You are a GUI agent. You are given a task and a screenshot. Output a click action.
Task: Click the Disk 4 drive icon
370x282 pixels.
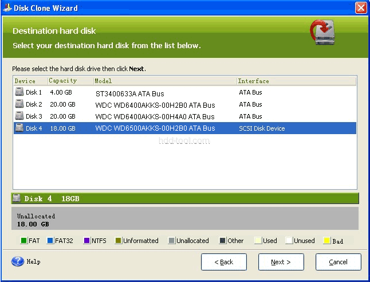[19, 128]
